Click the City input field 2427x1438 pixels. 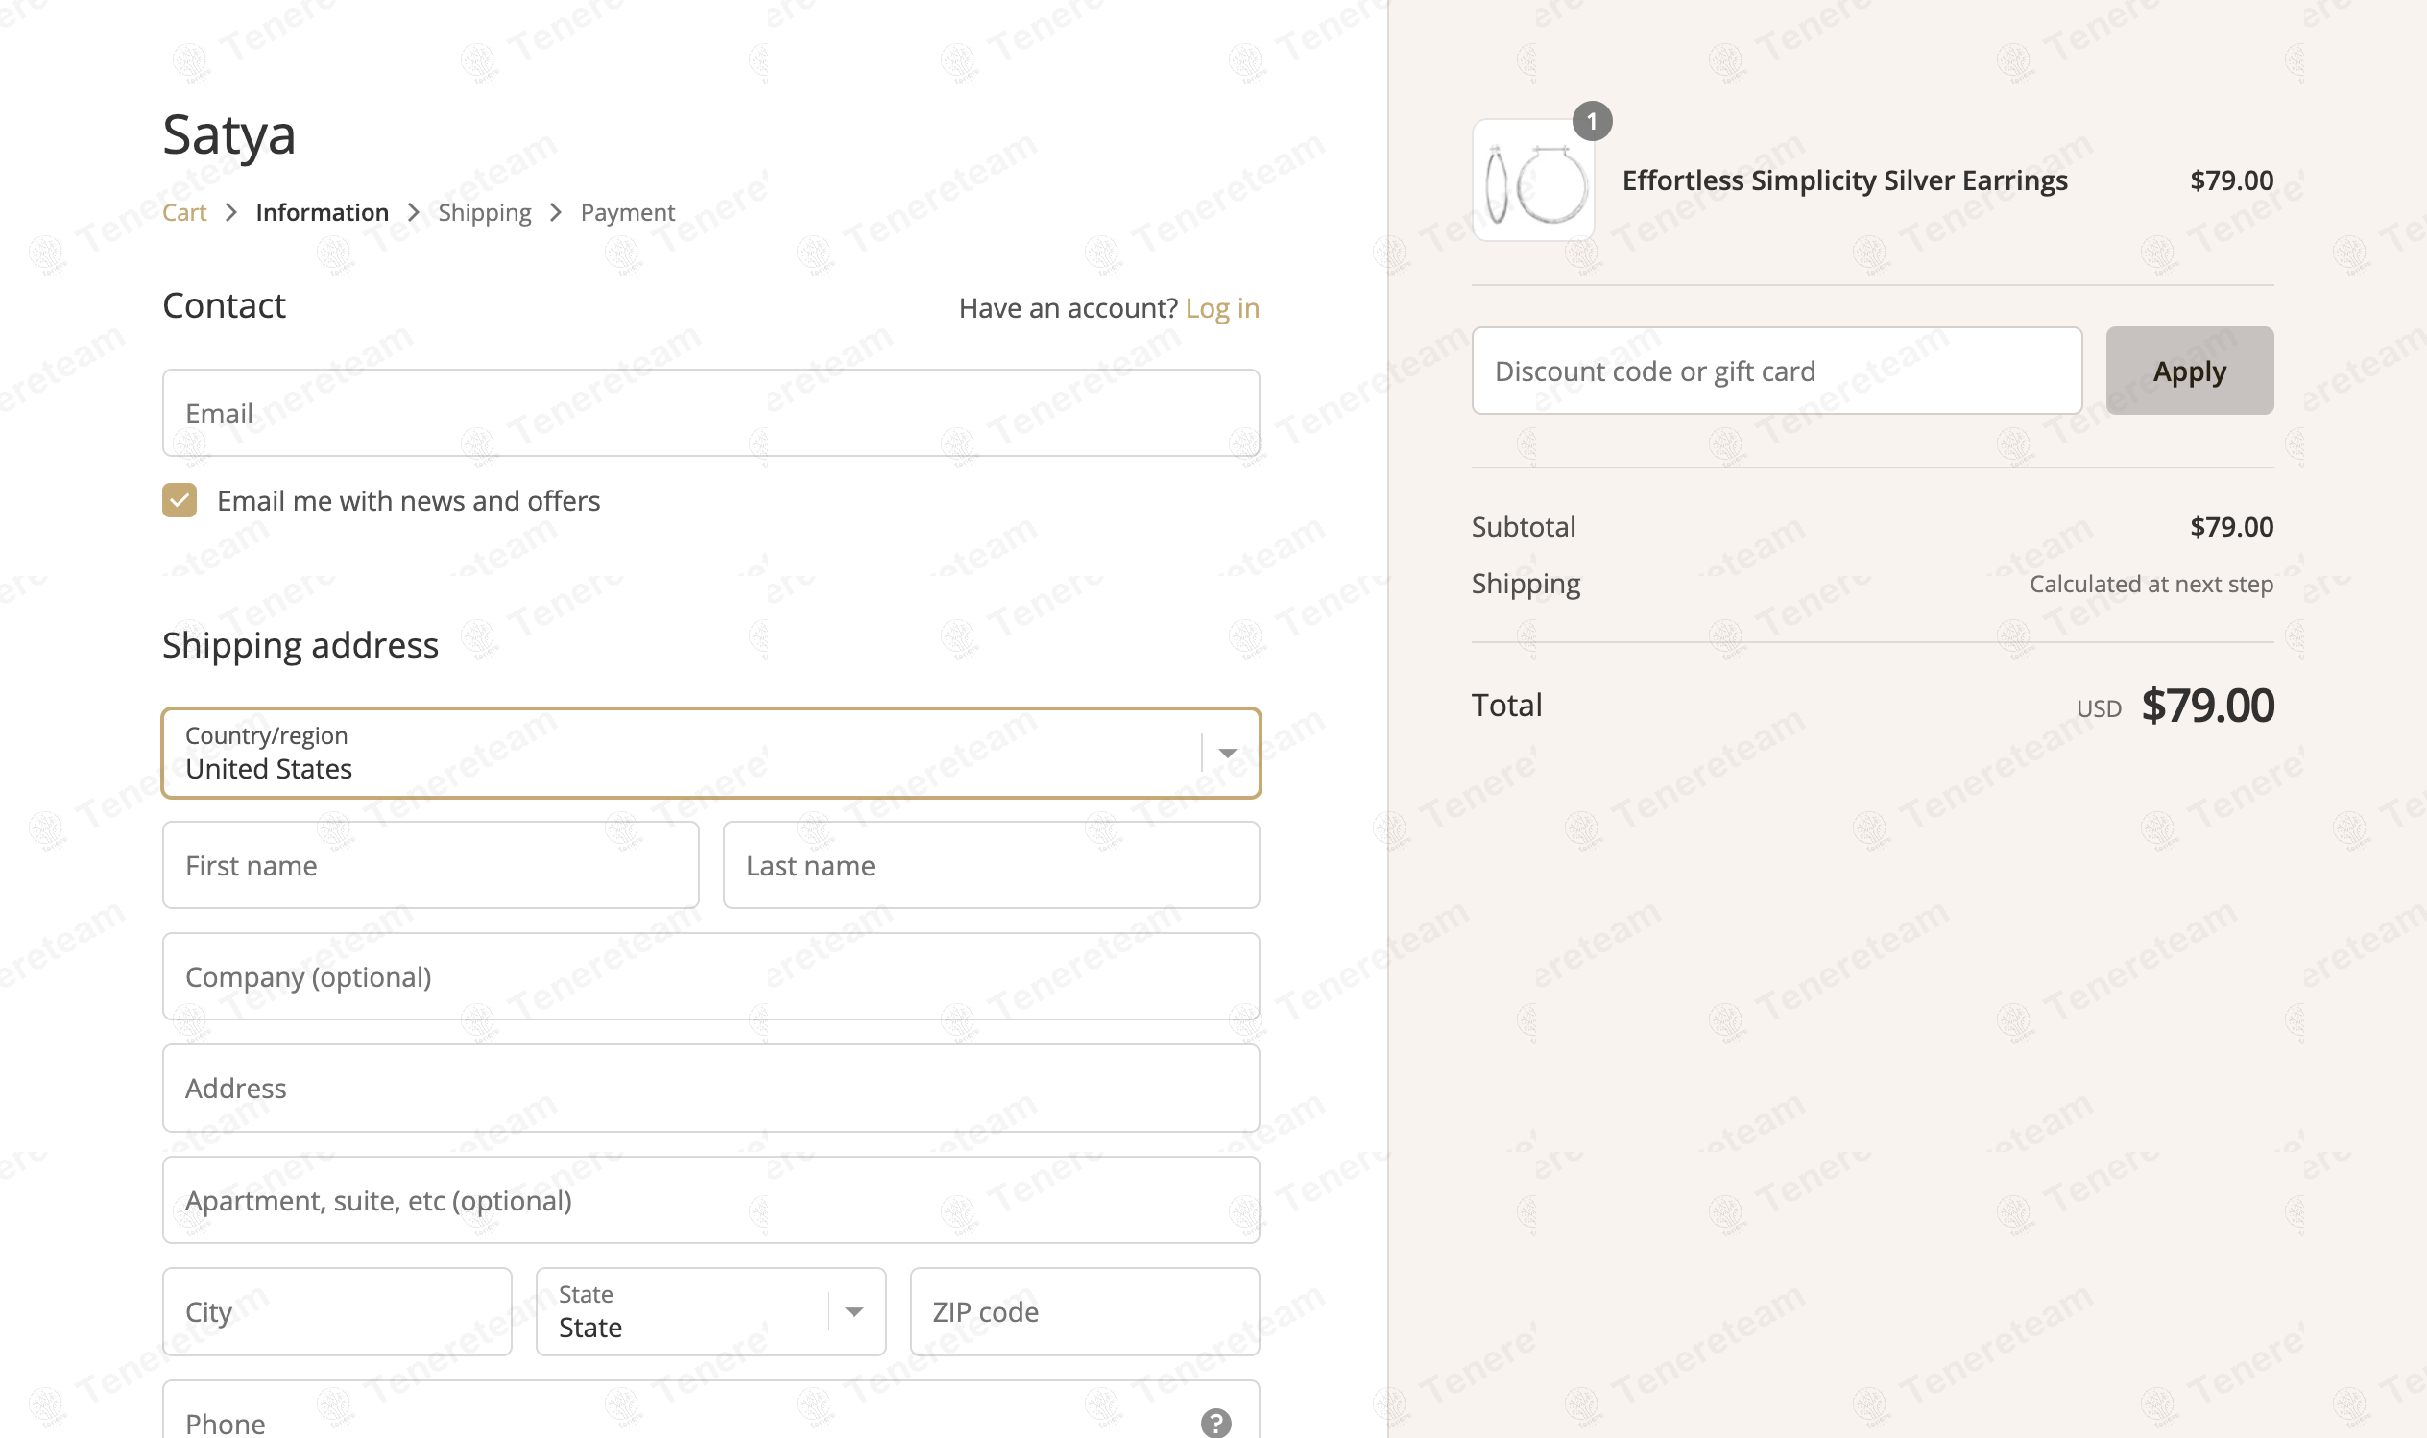pos(337,1311)
